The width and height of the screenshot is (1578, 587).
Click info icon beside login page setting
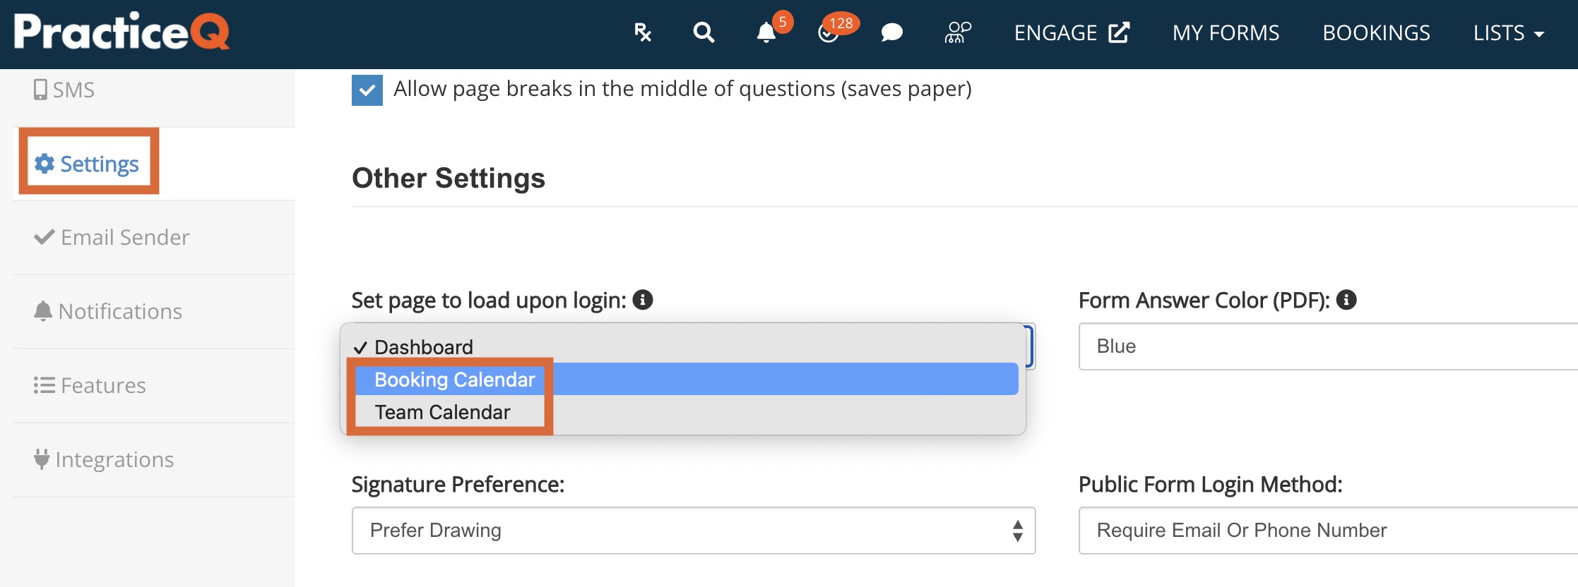[x=643, y=300]
